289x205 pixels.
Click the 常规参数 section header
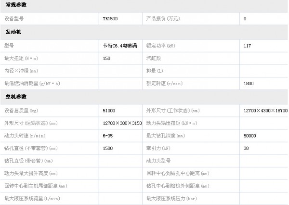16,5
